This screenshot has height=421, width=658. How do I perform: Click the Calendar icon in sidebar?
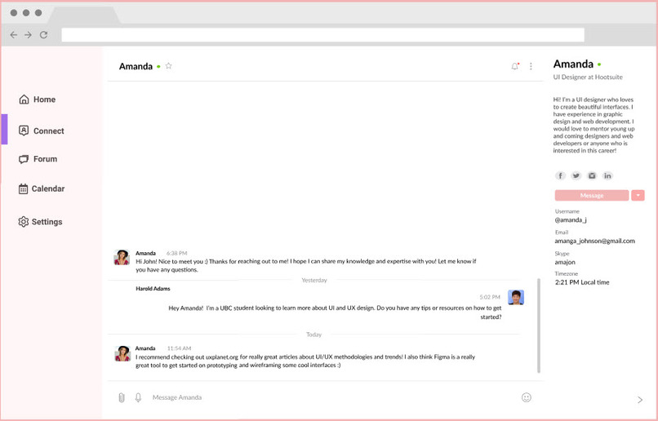23,188
